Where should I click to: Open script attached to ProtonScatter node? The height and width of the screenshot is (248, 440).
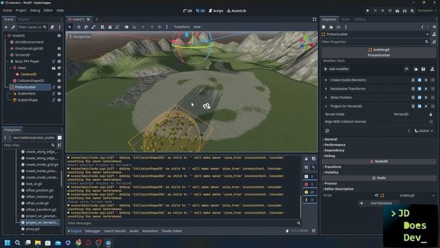click(x=54, y=87)
